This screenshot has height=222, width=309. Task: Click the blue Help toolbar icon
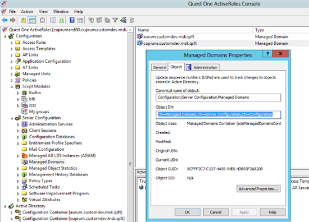tap(72, 20)
